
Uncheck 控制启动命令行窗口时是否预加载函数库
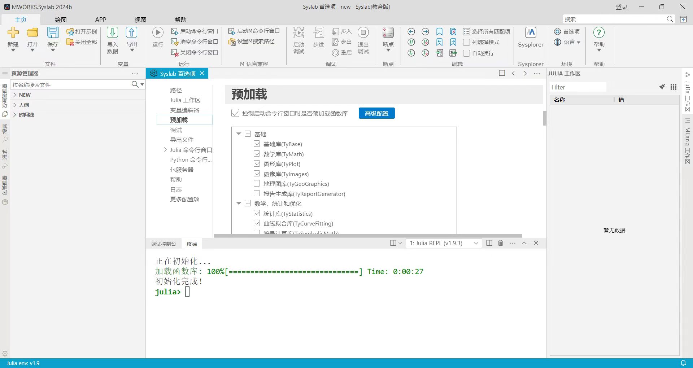(235, 113)
